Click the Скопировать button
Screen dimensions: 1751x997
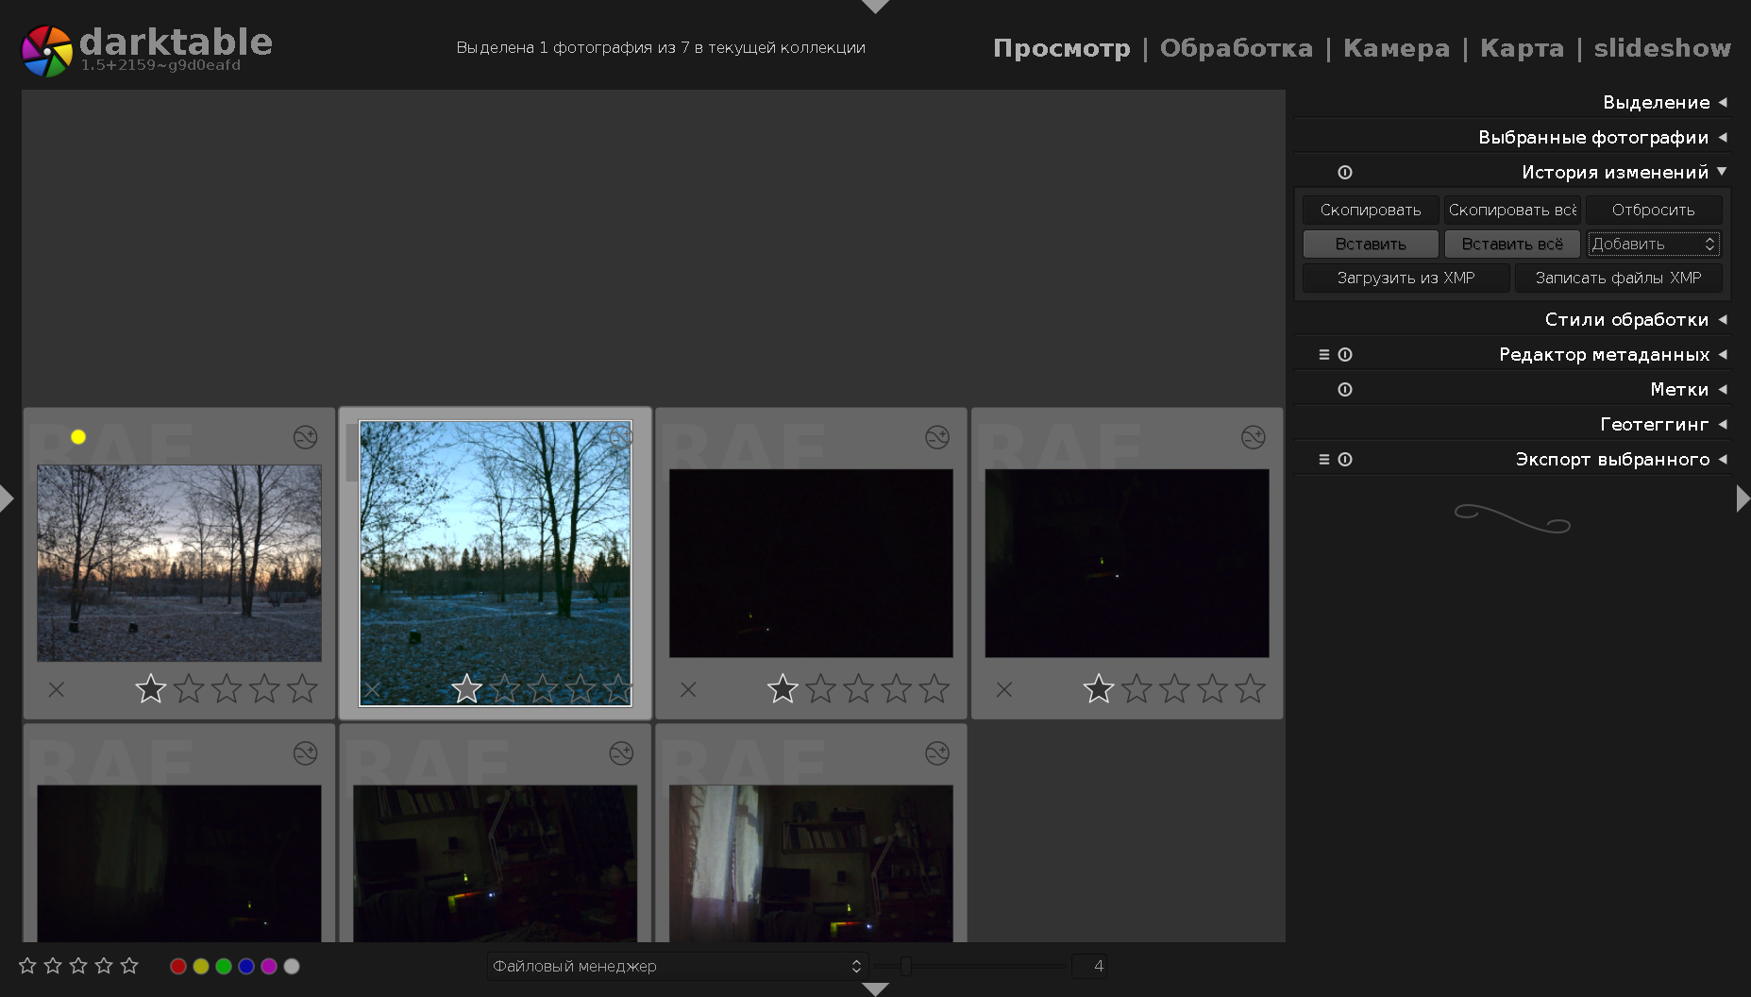(1371, 210)
